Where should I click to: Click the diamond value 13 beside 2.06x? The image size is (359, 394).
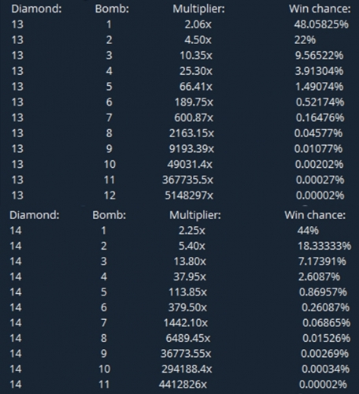pos(17,24)
